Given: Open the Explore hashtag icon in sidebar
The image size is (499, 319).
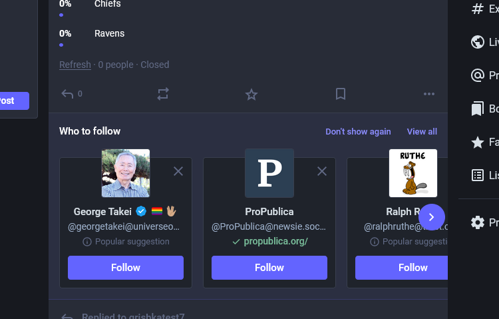Looking at the screenshot, I should [x=477, y=9].
